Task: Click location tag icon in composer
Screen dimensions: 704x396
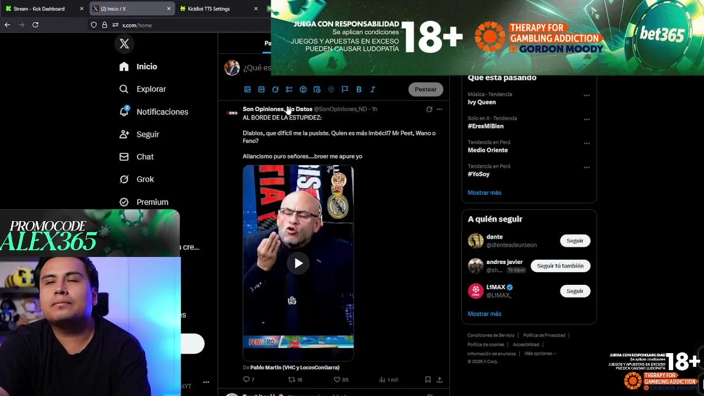Action: (331, 89)
